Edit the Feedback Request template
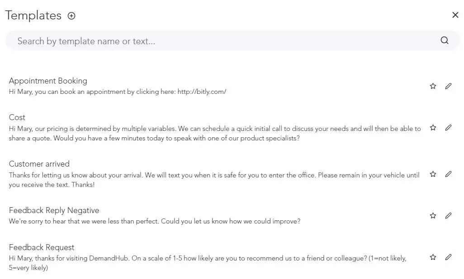 448,257
